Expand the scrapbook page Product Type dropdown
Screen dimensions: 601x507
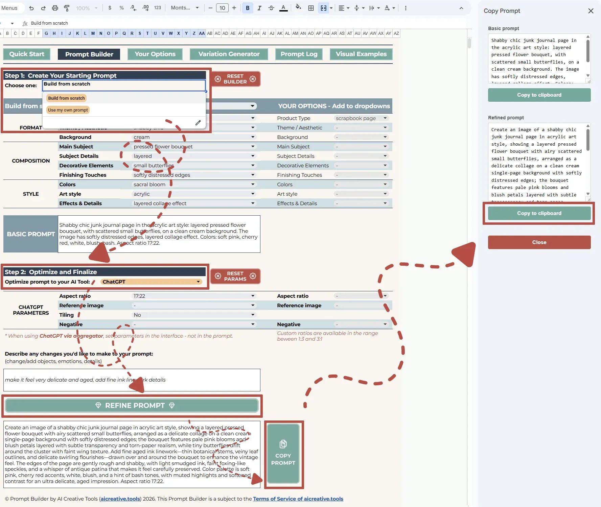click(361, 118)
